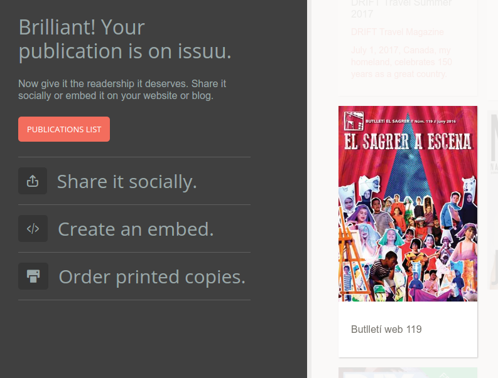This screenshot has height=378, width=498.
Task: Click the "Brilliant! Your publication is on issuu." heading
Action: (125, 39)
